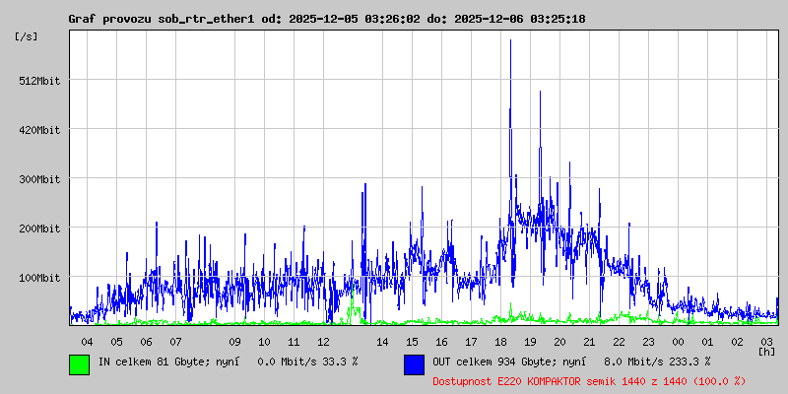The width and height of the screenshot is (788, 394).
Task: Click the '11' hour axis label
Action: [294, 342]
